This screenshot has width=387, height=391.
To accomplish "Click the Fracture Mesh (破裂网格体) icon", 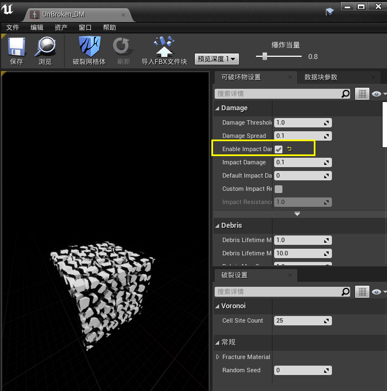I will point(89,47).
